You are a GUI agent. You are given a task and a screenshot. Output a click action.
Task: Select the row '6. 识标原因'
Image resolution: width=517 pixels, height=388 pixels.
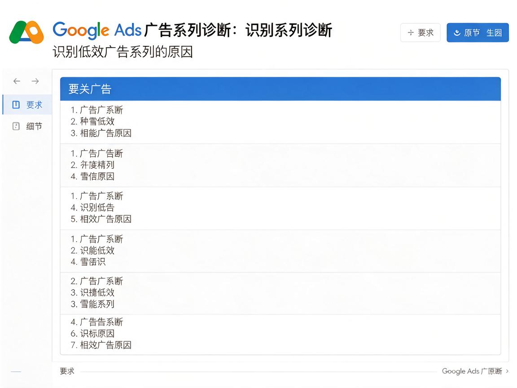click(92, 334)
